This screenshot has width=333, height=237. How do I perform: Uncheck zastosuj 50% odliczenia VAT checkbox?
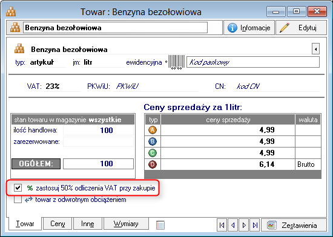pos(18,187)
